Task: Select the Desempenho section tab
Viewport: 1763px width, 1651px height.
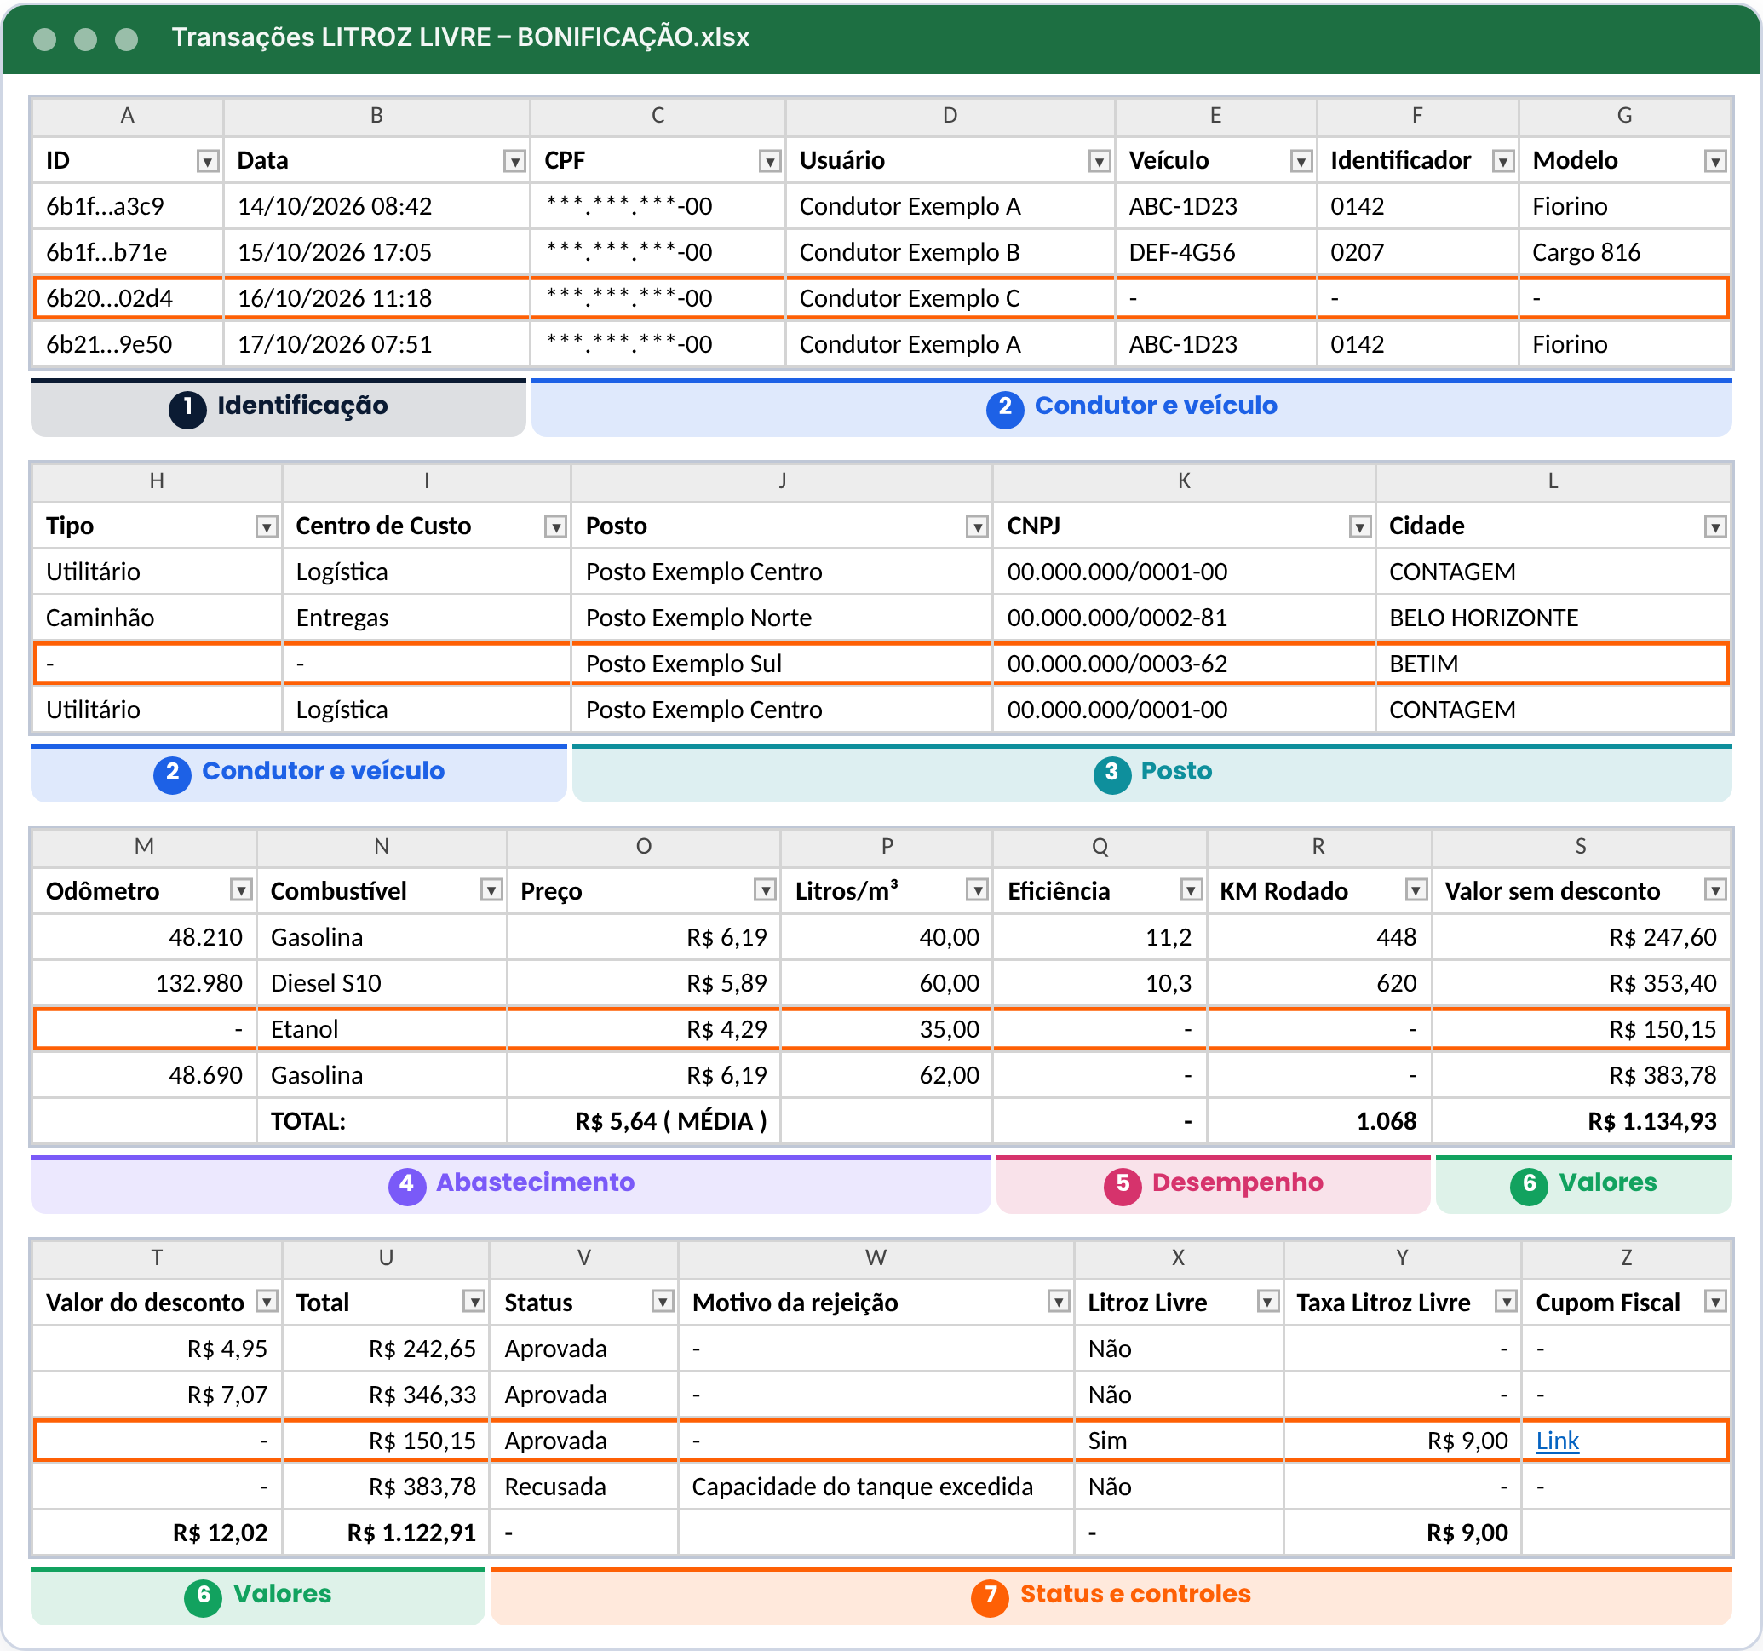Action: pyautogui.click(x=1213, y=1184)
